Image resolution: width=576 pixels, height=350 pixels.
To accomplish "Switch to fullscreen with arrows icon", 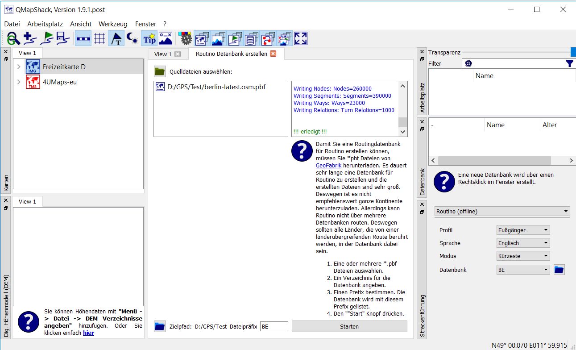I will click(x=301, y=39).
